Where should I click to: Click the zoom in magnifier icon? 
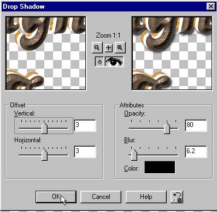coord(120,48)
